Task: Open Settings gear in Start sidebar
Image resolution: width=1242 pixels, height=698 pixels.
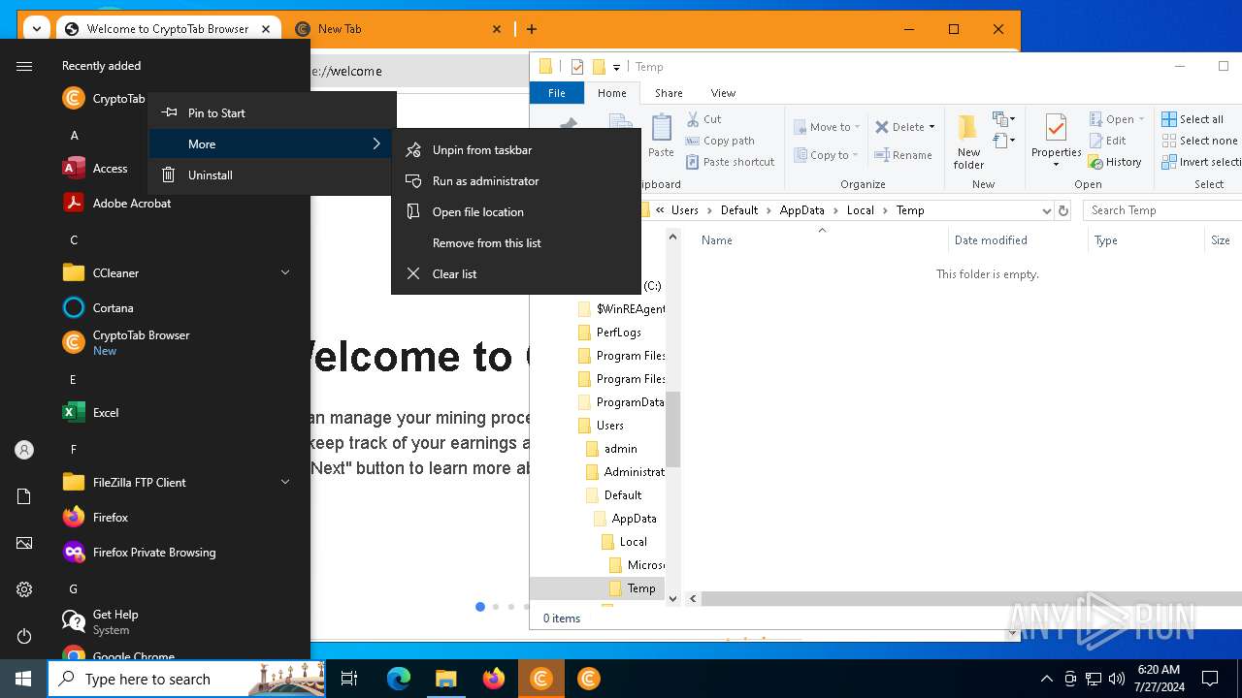Action: [24, 589]
